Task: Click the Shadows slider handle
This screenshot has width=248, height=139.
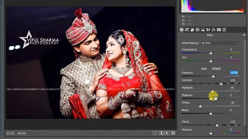Action: [211, 99]
